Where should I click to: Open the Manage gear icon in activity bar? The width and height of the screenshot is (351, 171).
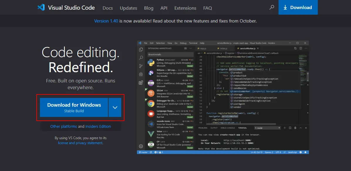[x=141, y=146]
